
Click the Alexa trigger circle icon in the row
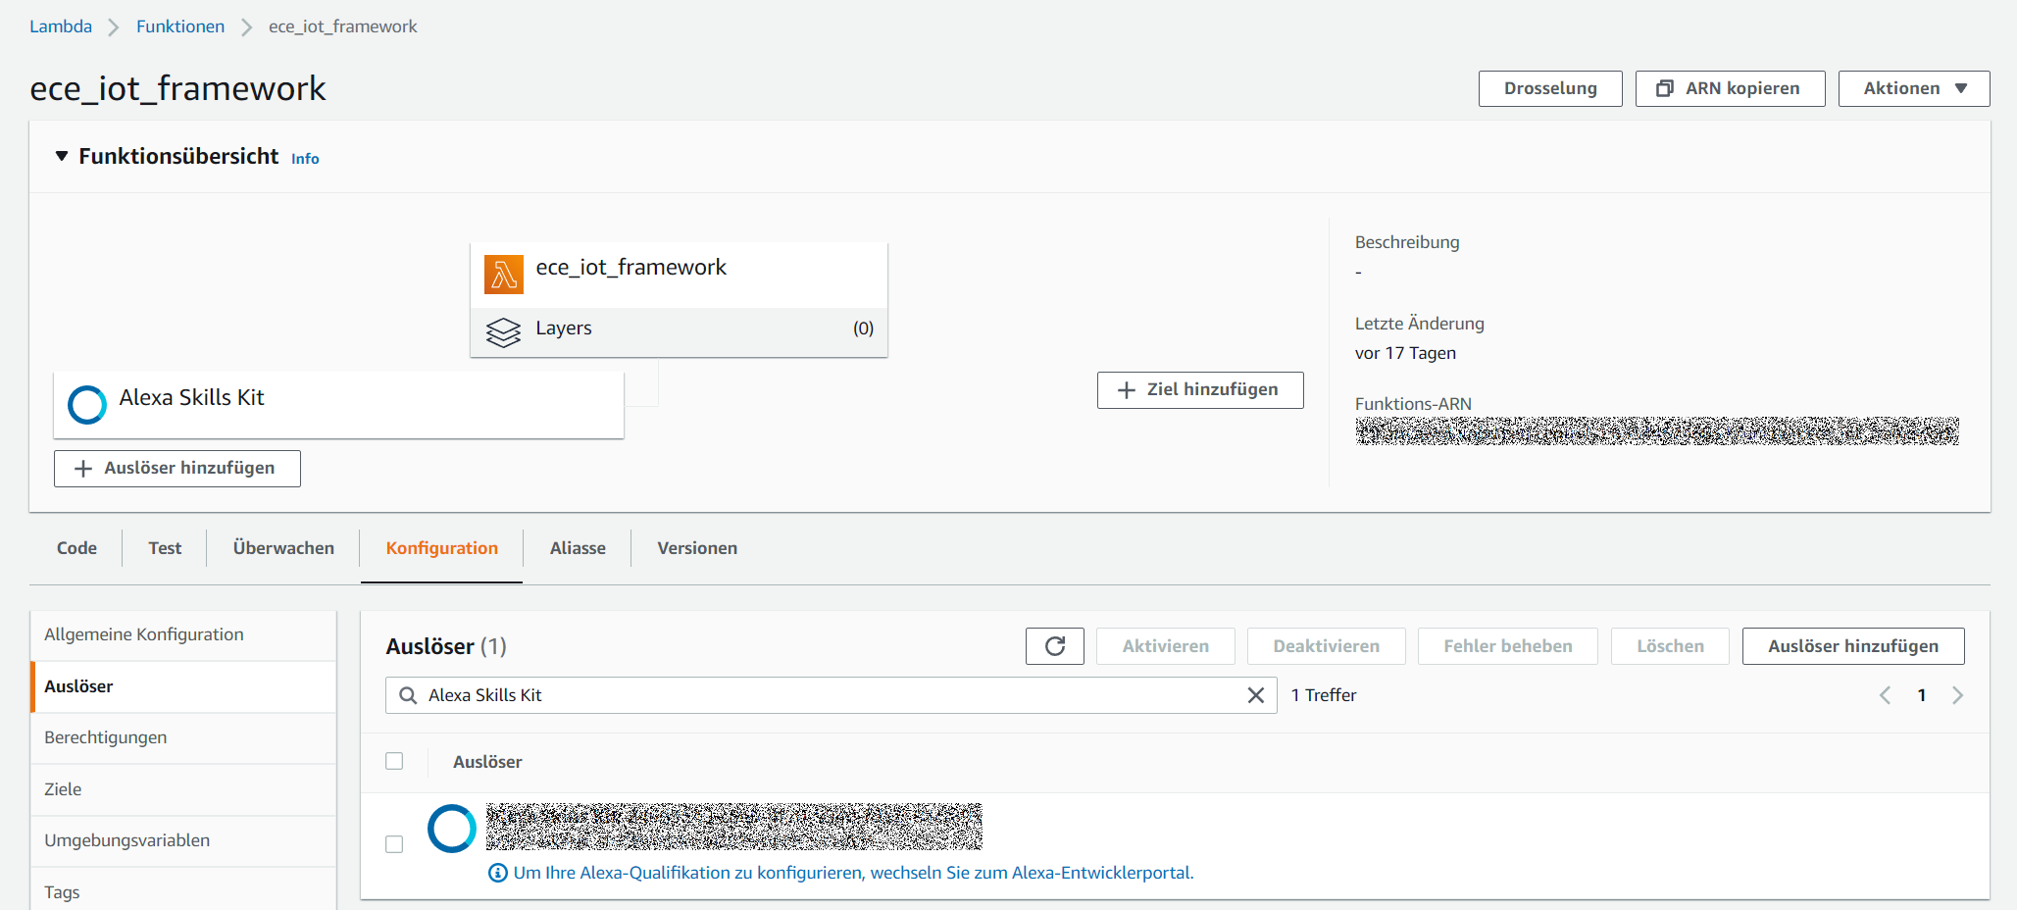451,828
